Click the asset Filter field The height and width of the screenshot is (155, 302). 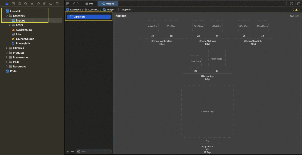coord(94,151)
